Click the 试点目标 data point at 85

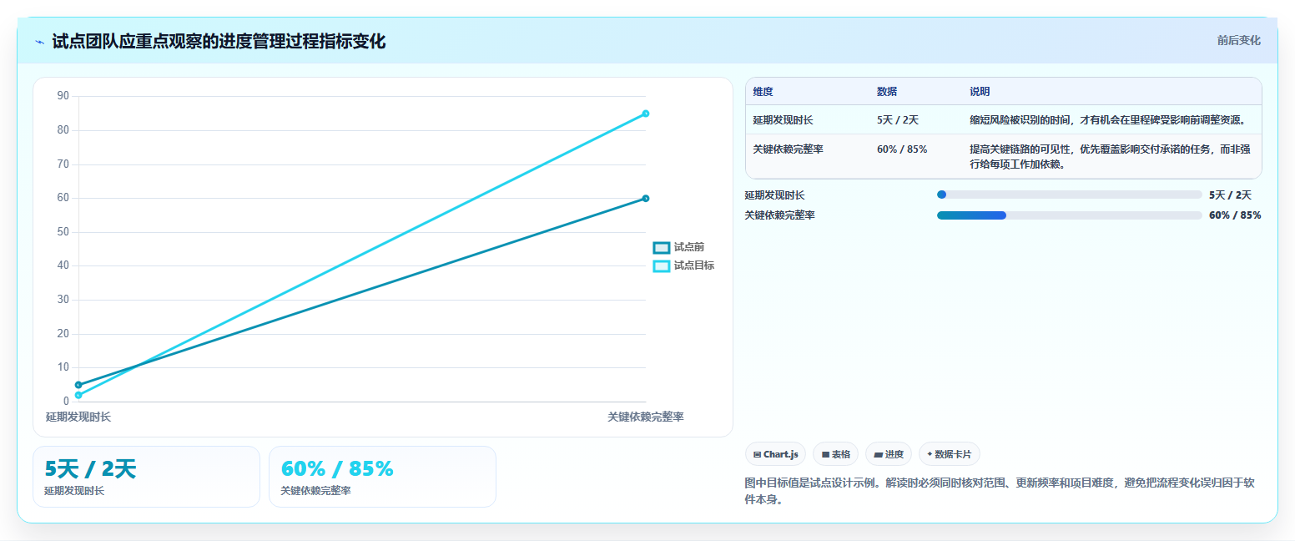tap(646, 114)
